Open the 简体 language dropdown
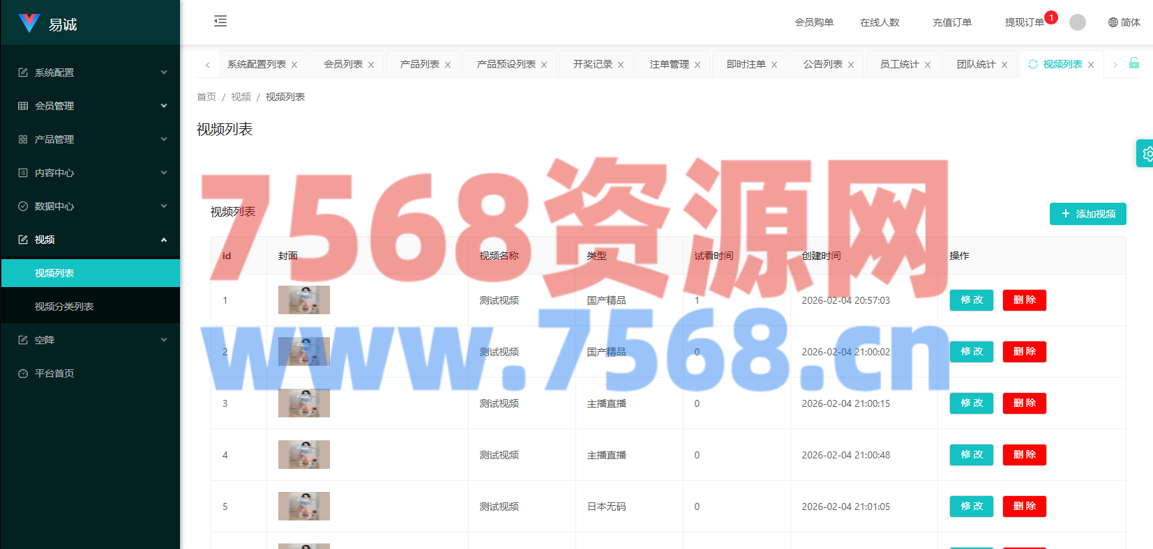1153x549 pixels. tap(1124, 22)
